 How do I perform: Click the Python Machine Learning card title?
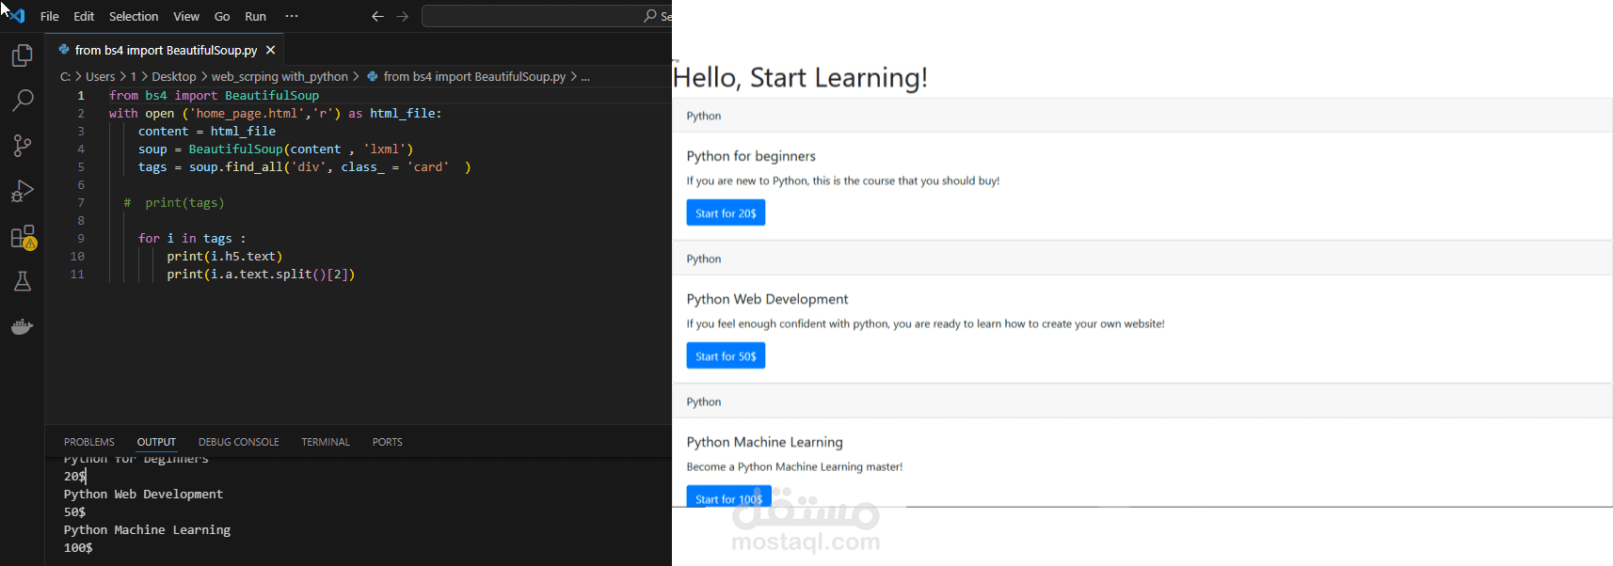[764, 442]
